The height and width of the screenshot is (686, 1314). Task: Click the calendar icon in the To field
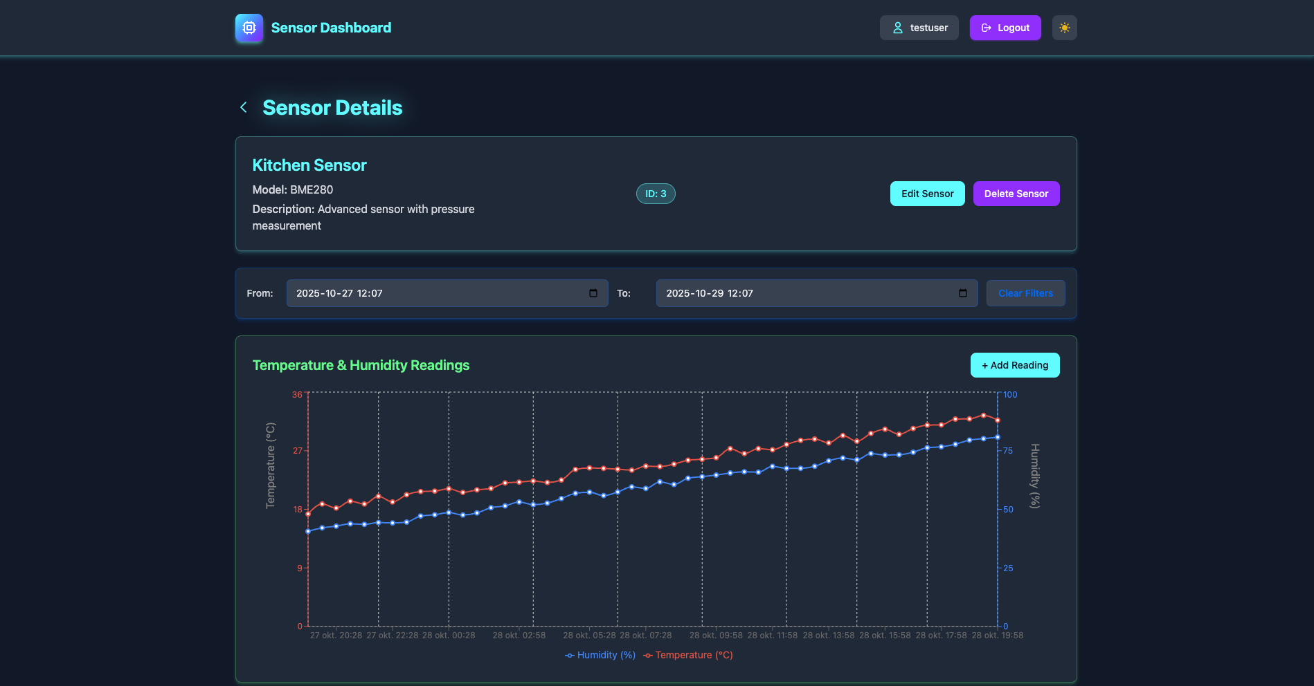[963, 293]
